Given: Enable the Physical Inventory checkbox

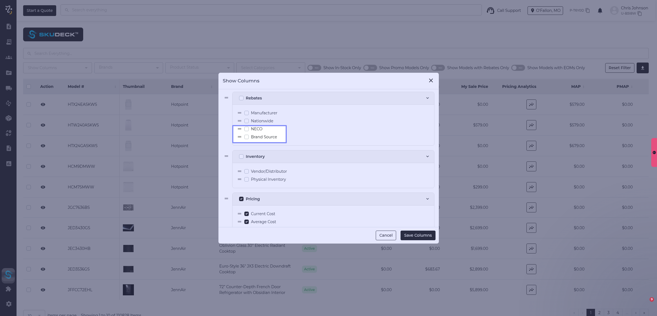Looking at the screenshot, I should 247,179.
